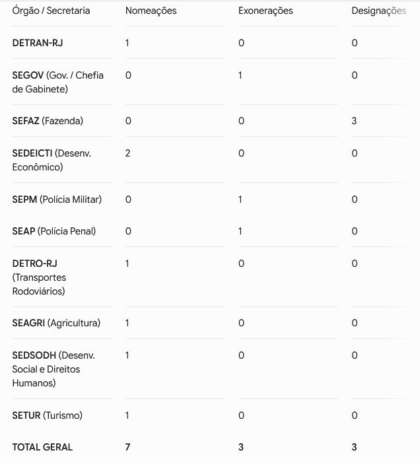Click the Nomeações column header

(151, 11)
